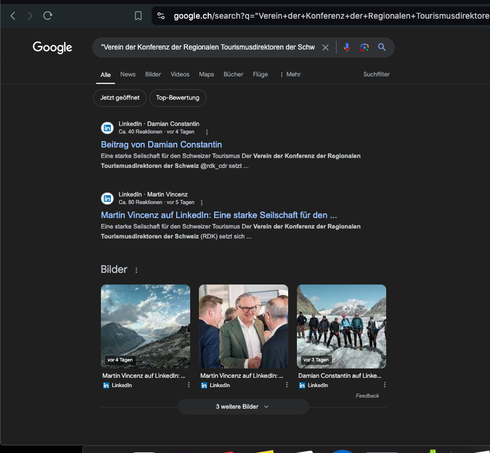Submit search with the magnifier icon

381,47
